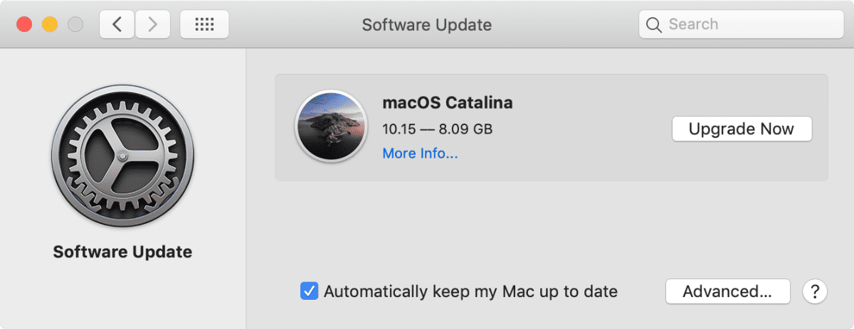Screen dimensions: 854x329
Task: Click the Upgrade Now button
Action: click(742, 129)
